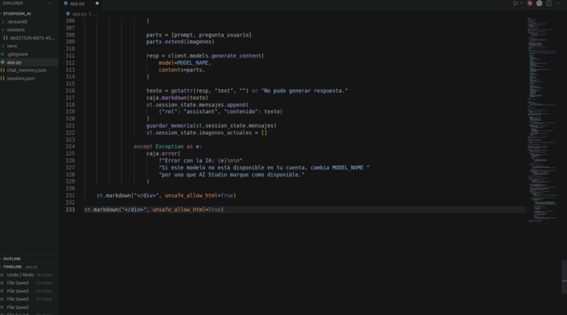Click the breadcrumb ellipsis after app.py
The width and height of the screenshot is (567, 315).
(95, 14)
